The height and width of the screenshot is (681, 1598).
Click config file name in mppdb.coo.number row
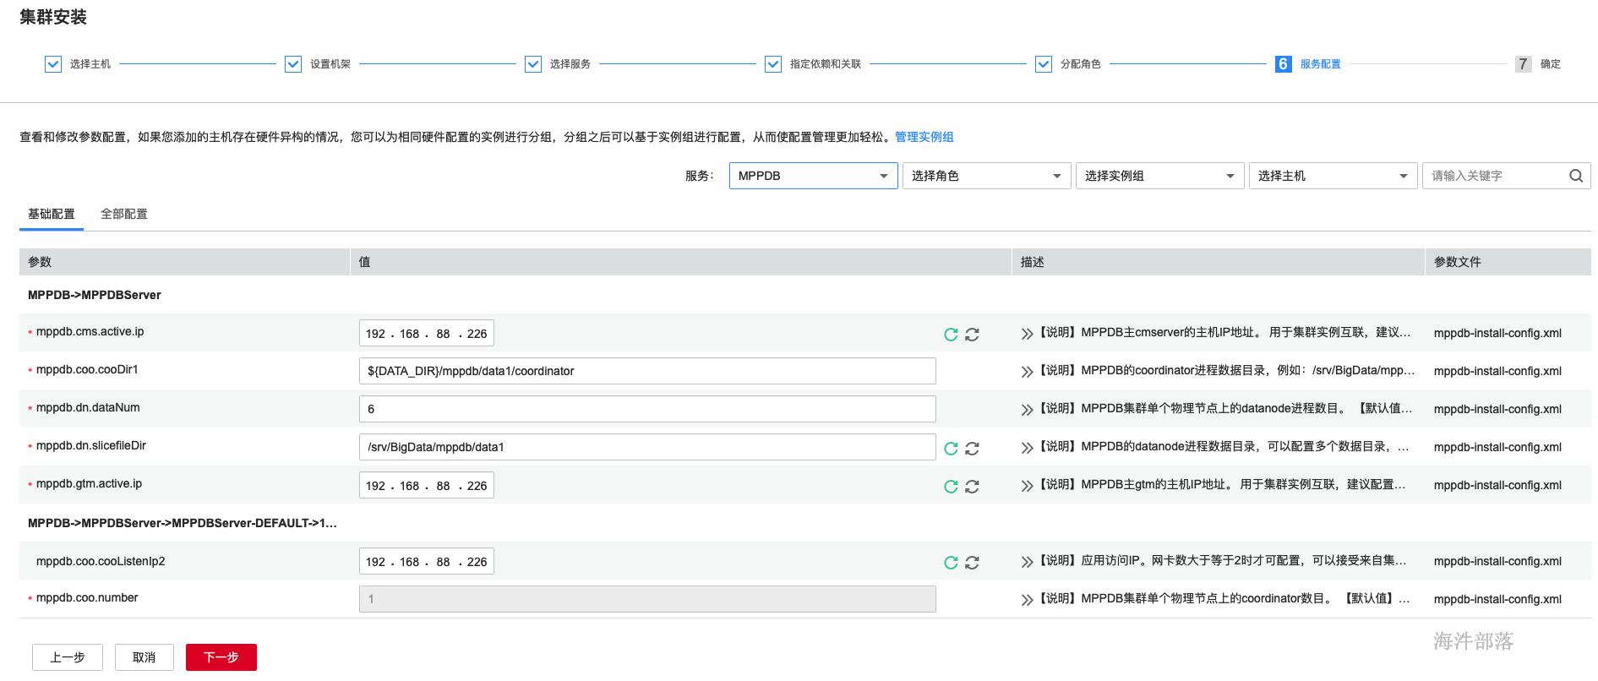1497,599
